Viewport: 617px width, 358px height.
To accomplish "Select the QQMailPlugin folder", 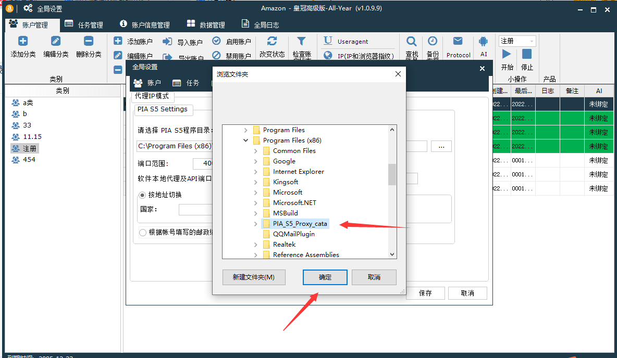I will 293,234.
